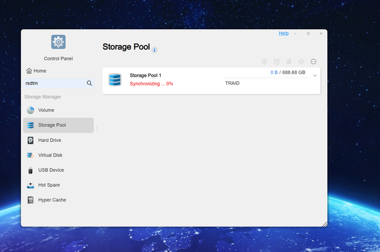Go to Home in the sidebar

pos(36,71)
